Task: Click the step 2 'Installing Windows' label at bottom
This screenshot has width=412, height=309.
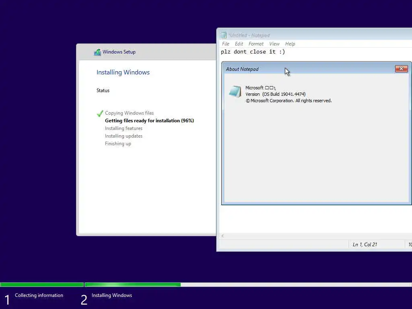Action: (x=112, y=295)
